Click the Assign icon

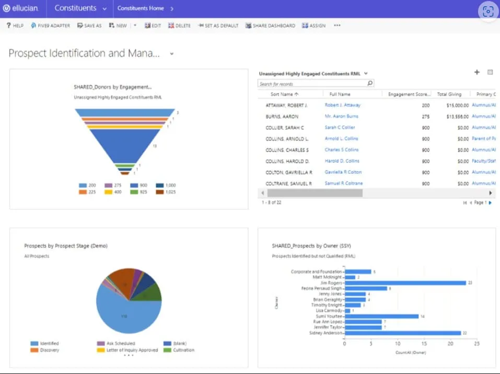pyautogui.click(x=313, y=25)
